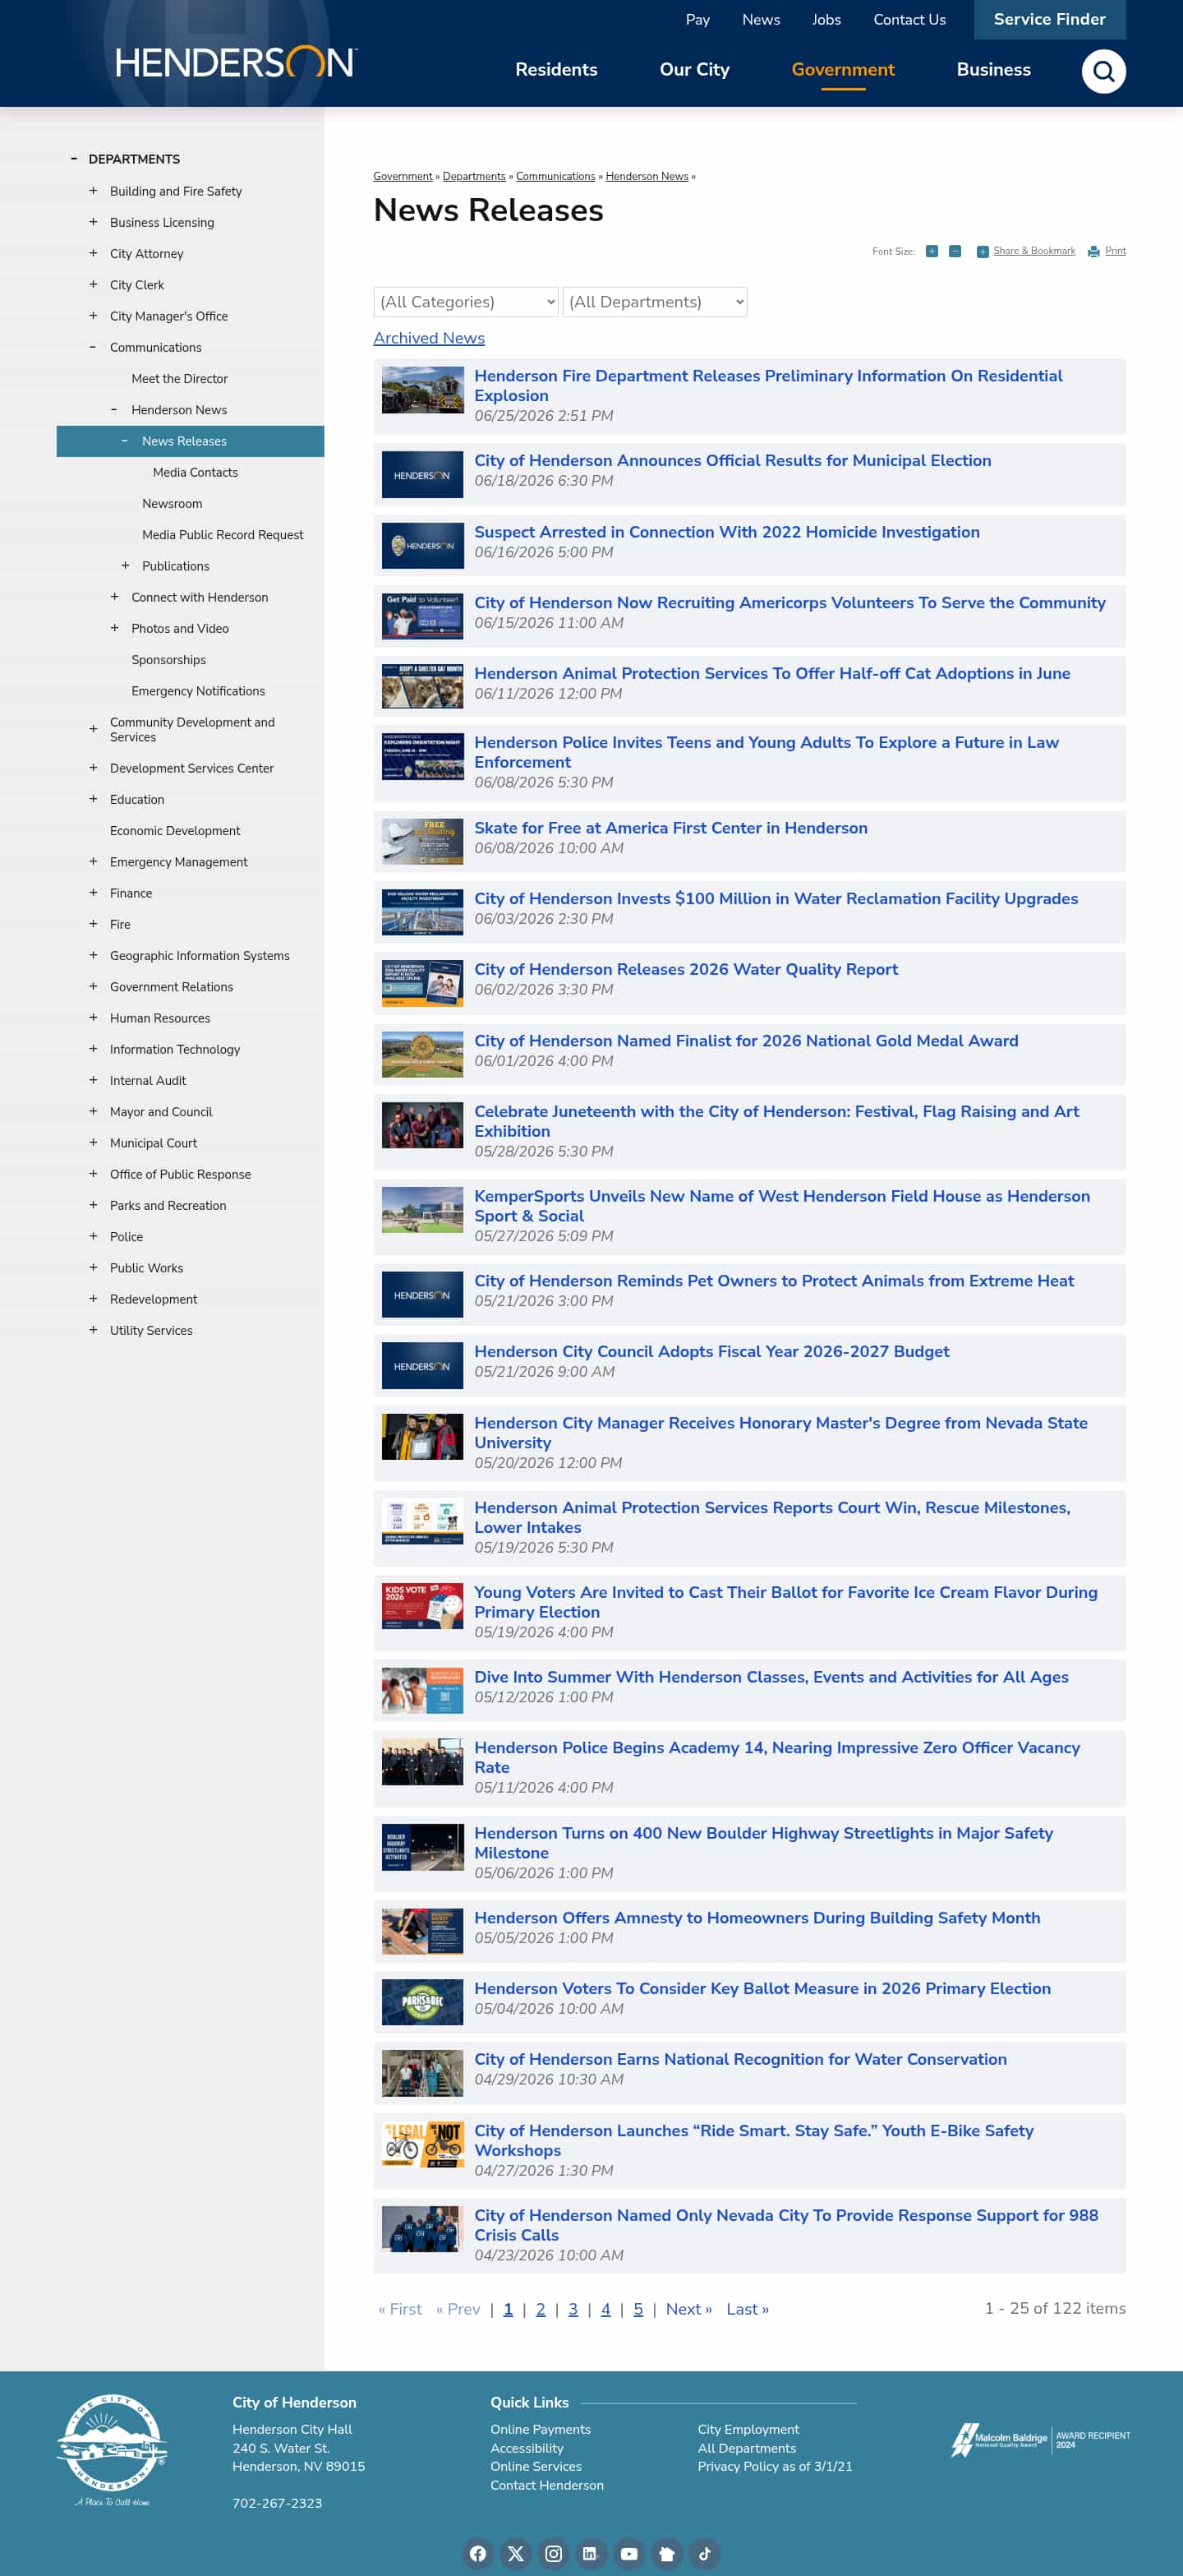Open thumbnail for Skate for Free article
Image resolution: width=1183 pixels, height=2576 pixels.
click(x=422, y=842)
